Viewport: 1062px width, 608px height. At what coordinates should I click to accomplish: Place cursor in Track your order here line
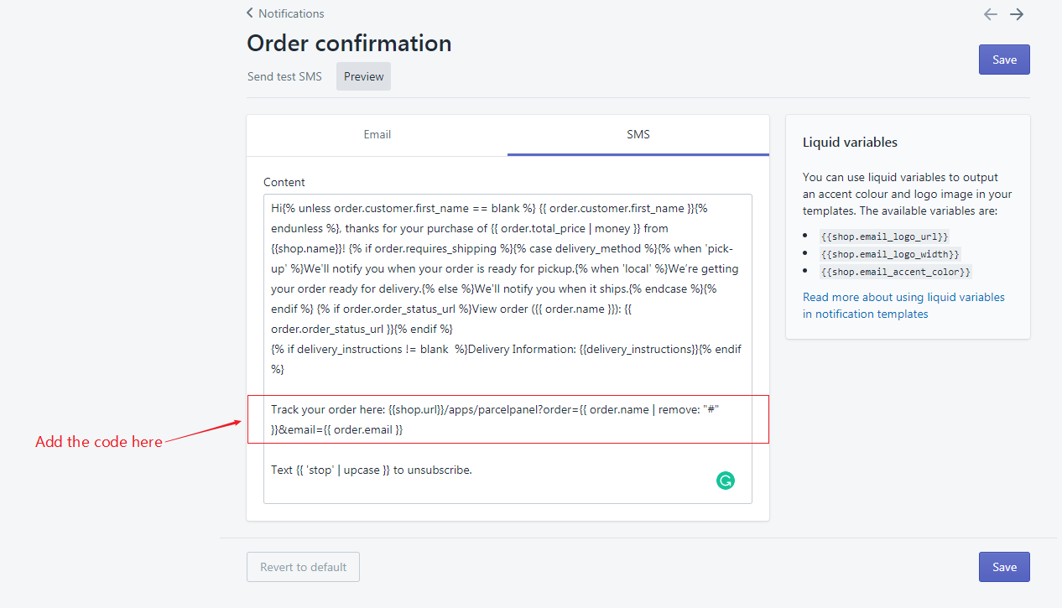pos(496,419)
